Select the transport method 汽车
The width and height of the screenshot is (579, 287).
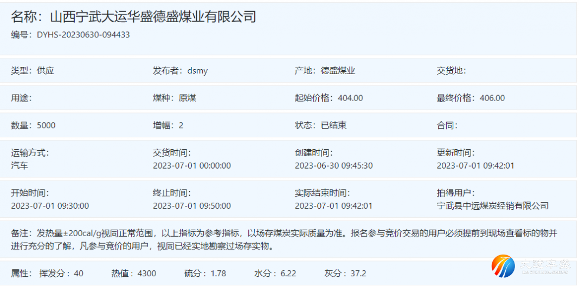coord(20,165)
